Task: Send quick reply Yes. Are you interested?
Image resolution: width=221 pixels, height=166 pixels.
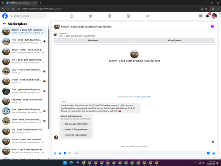Action: click(76, 124)
